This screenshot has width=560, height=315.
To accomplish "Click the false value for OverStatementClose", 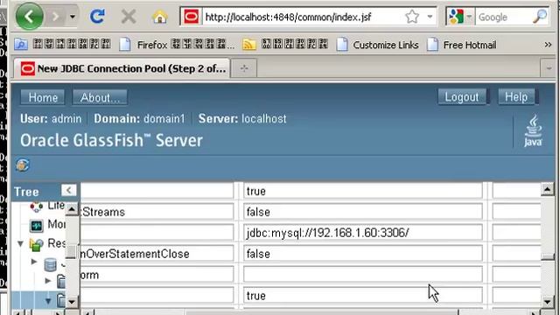I will [x=363, y=254].
